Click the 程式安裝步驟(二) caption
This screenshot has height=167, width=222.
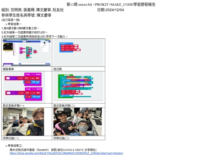point(64,106)
